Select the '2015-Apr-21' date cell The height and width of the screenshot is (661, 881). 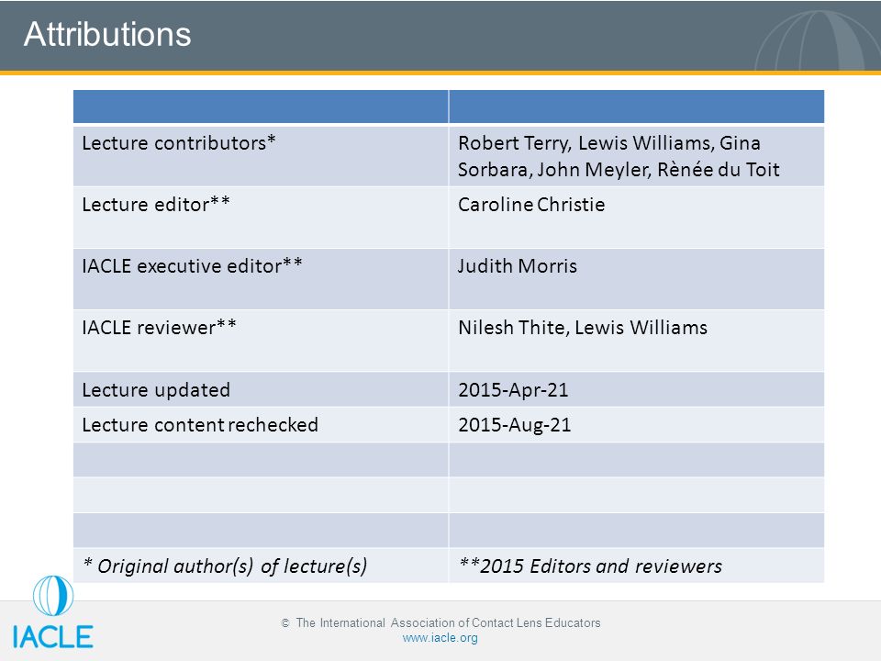(x=637, y=389)
